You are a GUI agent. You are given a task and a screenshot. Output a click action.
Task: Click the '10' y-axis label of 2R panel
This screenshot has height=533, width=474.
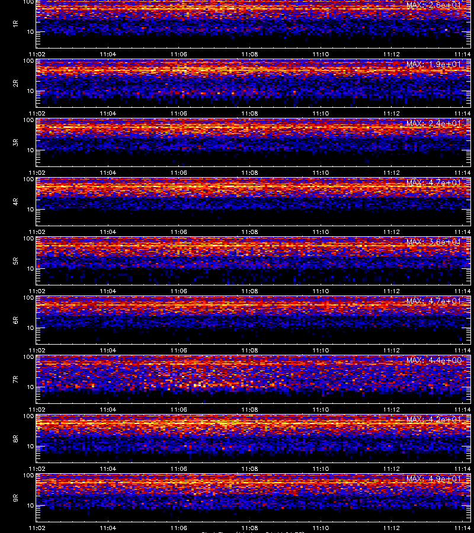tap(31, 91)
